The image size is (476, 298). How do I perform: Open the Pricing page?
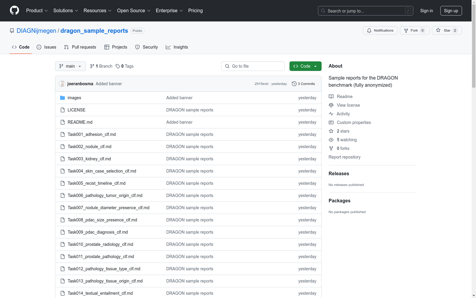tap(195, 11)
